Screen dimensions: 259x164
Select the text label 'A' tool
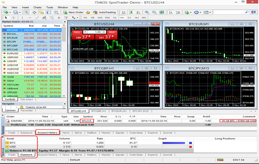59,18
